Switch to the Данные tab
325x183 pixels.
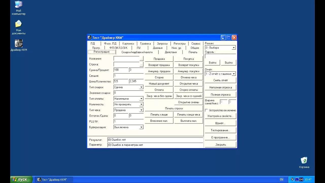(x=158, y=48)
